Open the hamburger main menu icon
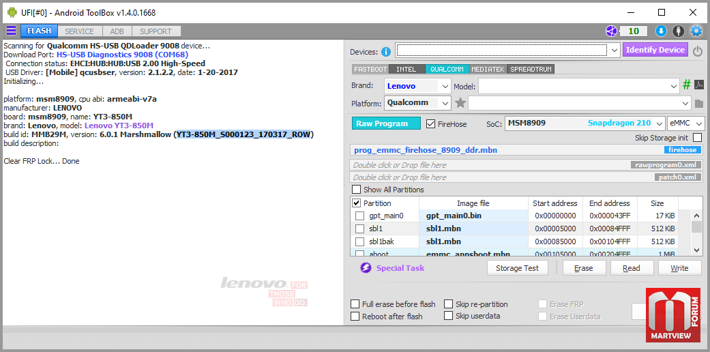The height and width of the screenshot is (352, 710). (x=11, y=31)
